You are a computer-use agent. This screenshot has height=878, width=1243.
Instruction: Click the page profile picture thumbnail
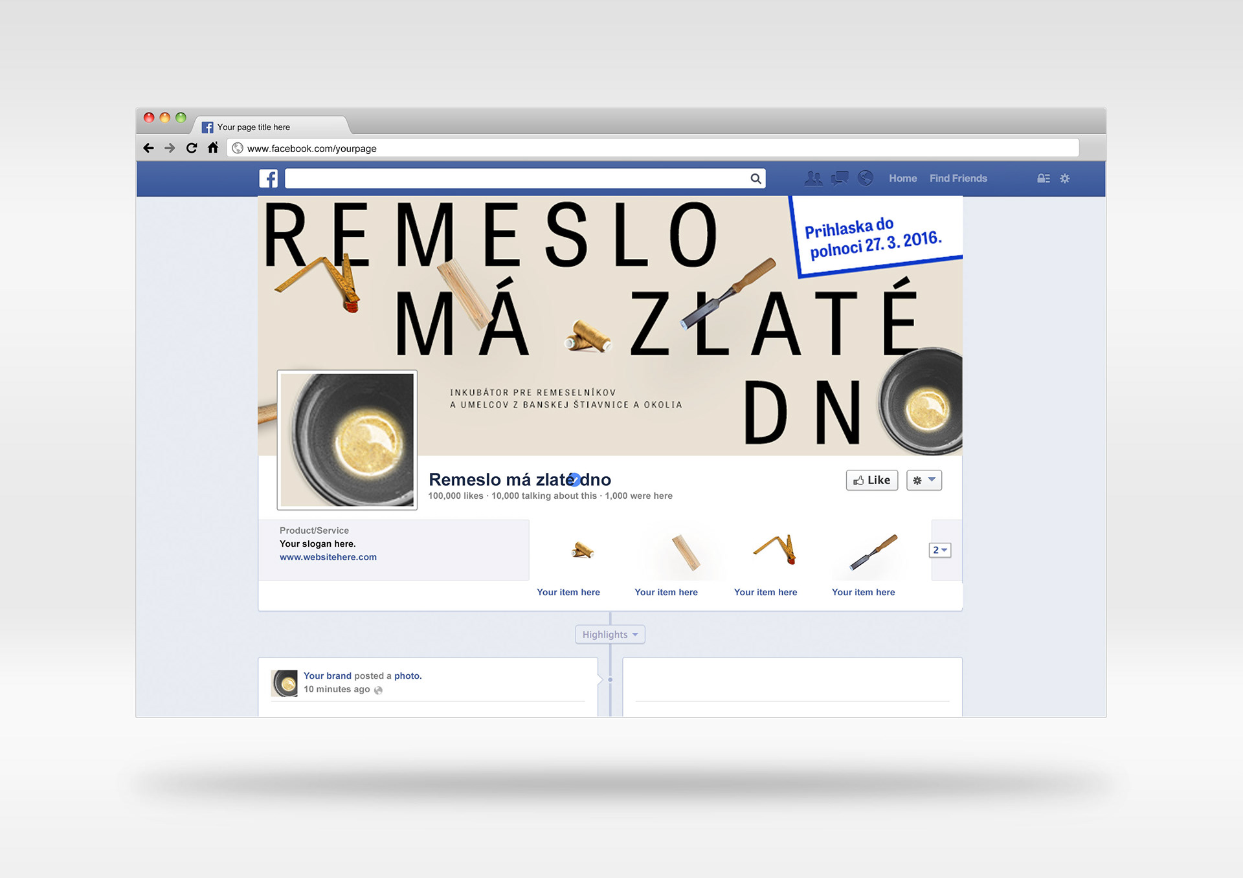[348, 440]
